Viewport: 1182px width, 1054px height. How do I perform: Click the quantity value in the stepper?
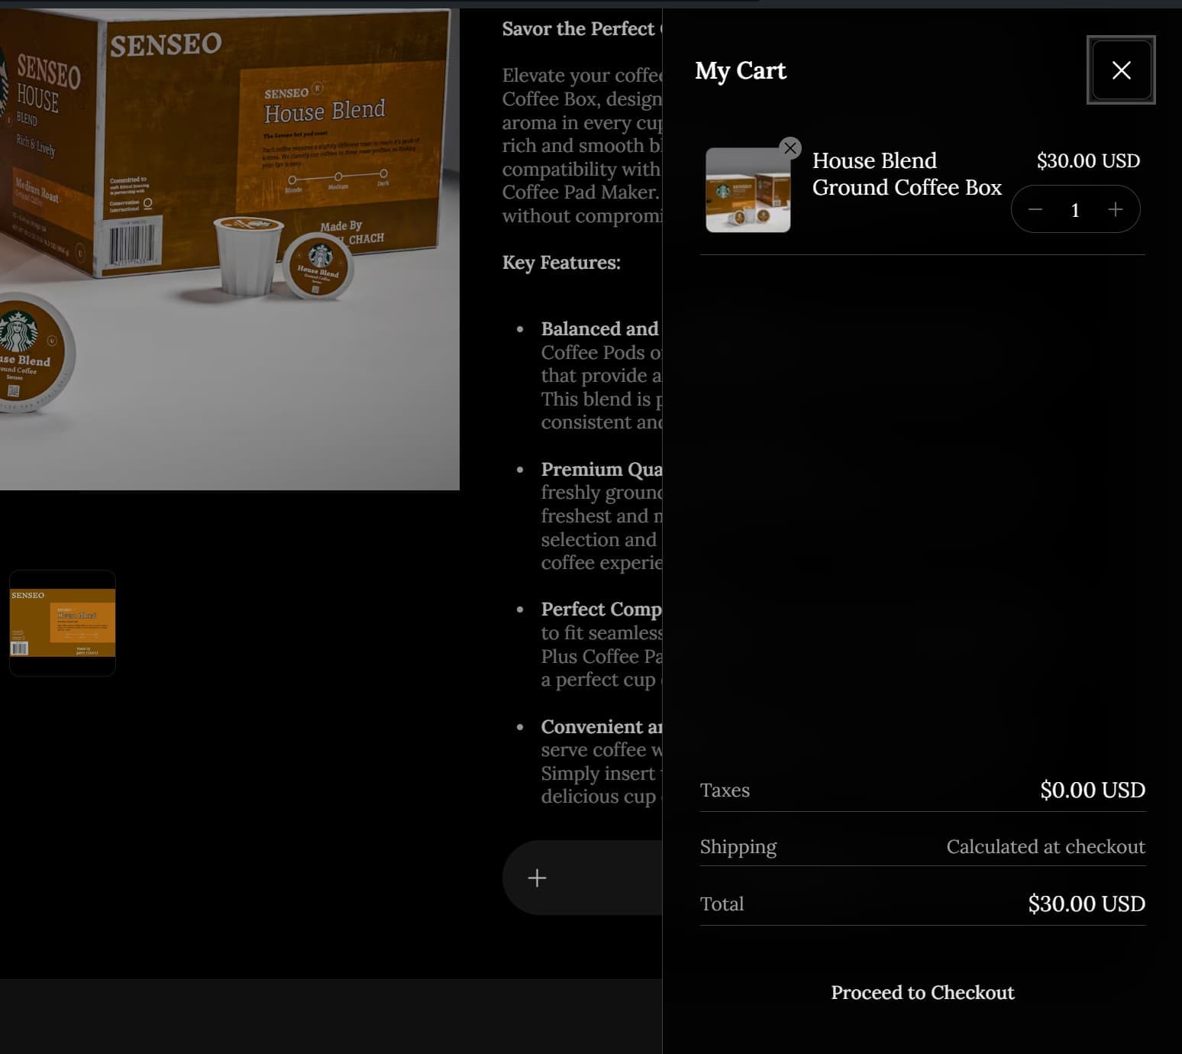coord(1075,210)
